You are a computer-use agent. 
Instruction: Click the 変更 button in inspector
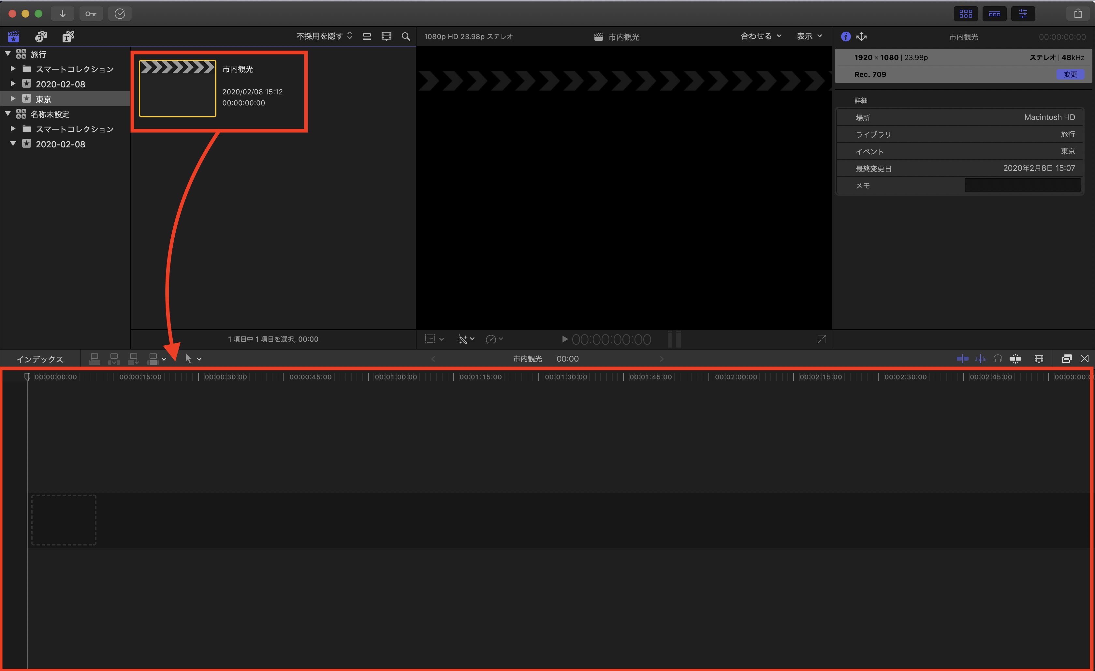pos(1070,74)
